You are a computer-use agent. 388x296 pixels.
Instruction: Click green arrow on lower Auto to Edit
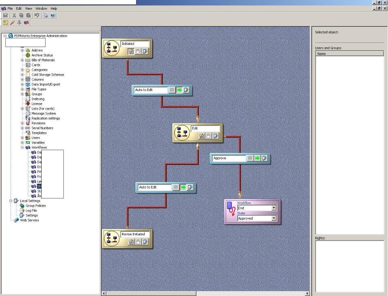tap(183, 187)
